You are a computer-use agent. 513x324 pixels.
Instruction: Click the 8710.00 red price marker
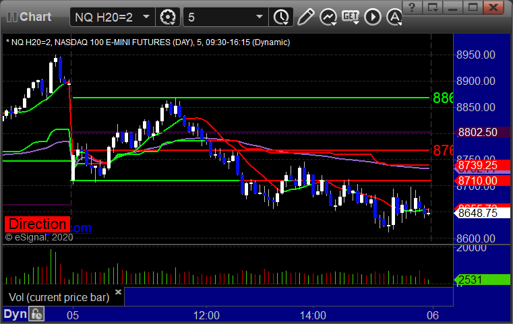tap(482, 181)
